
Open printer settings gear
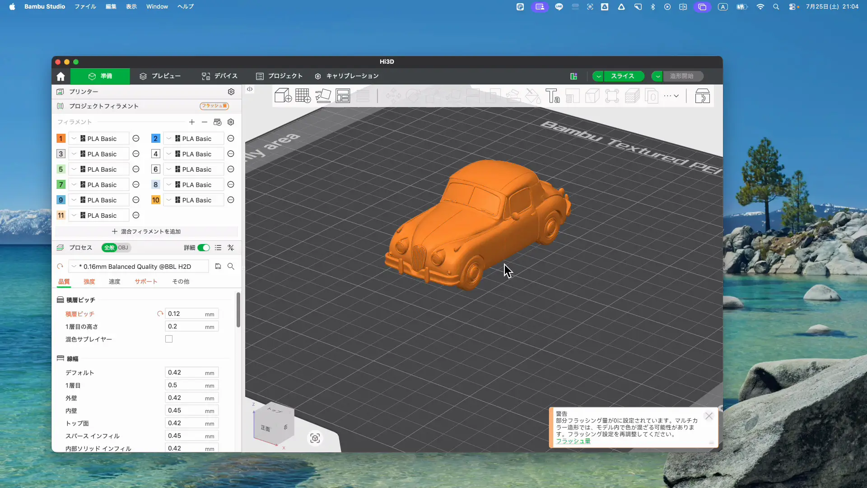click(231, 92)
